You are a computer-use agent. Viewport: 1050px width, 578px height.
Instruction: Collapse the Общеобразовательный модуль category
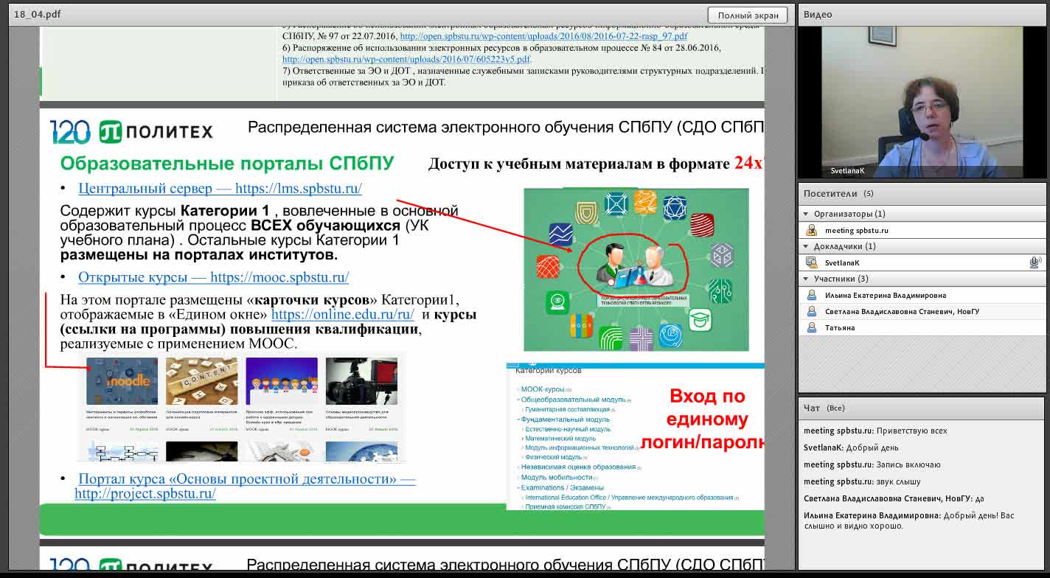[x=518, y=400]
